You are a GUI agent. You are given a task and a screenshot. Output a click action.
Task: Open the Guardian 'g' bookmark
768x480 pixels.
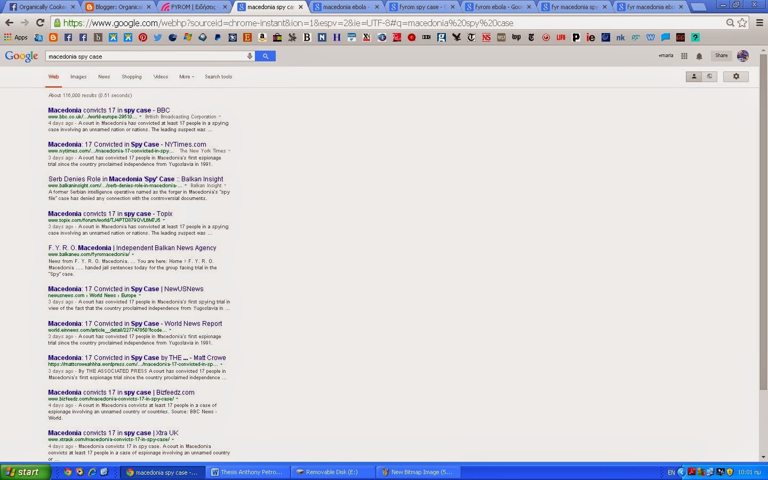(x=442, y=37)
